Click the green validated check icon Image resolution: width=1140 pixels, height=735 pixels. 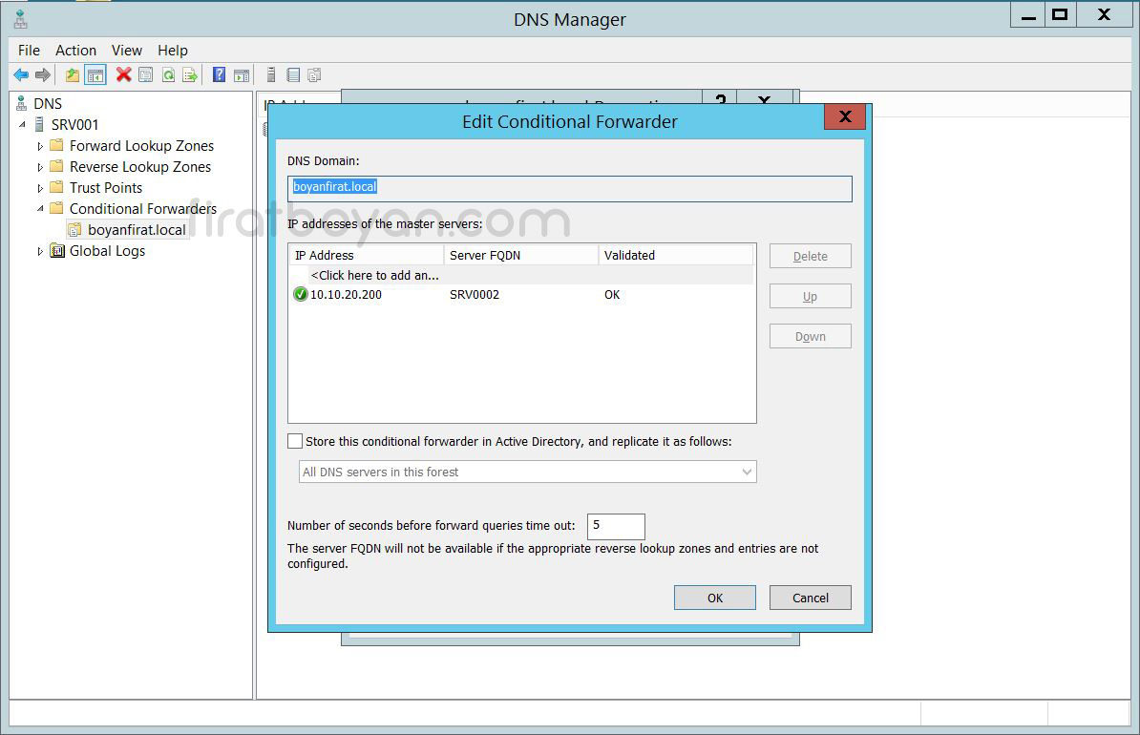tap(300, 294)
